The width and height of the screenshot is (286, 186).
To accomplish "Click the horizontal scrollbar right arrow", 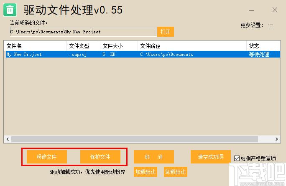I will tap(277, 139).
